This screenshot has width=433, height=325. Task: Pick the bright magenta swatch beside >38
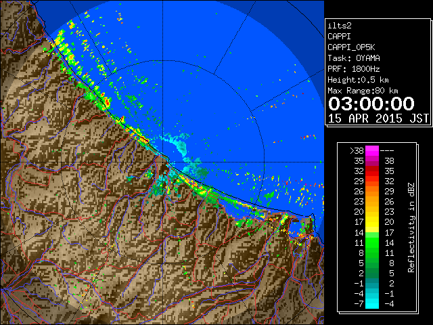coord(372,151)
